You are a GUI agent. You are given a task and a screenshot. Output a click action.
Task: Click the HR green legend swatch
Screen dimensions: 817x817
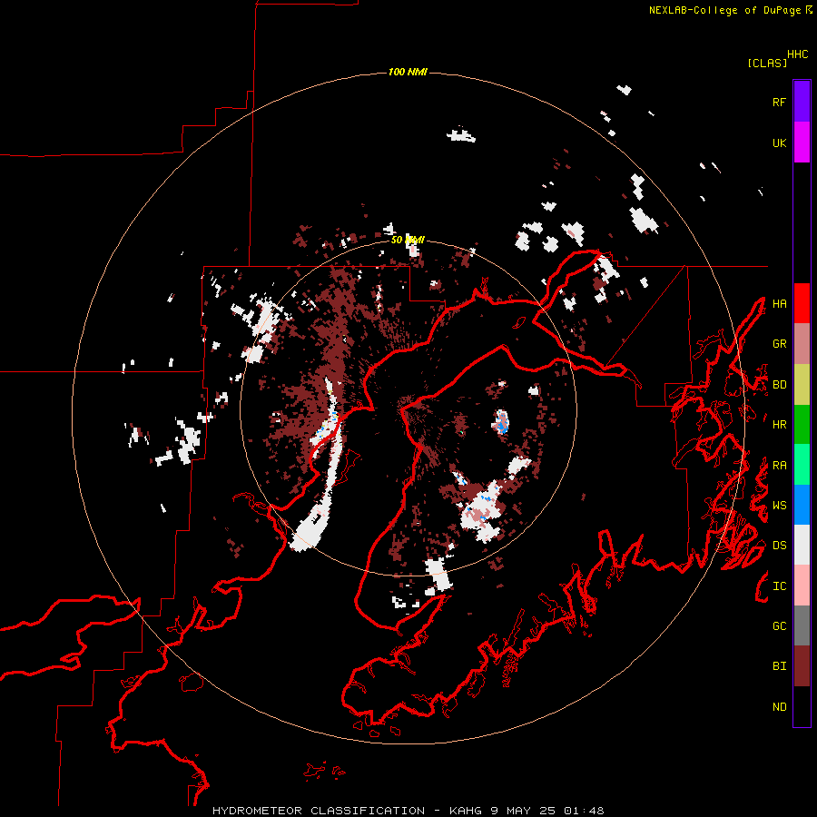802,425
